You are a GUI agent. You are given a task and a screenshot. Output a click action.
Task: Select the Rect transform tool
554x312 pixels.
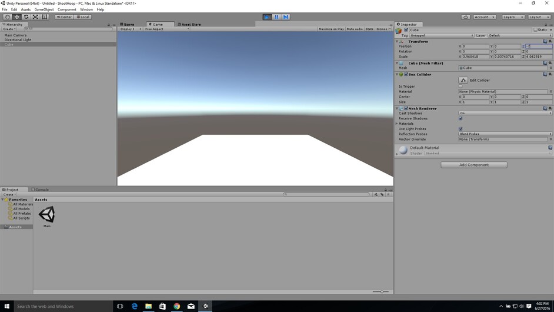pos(45,17)
